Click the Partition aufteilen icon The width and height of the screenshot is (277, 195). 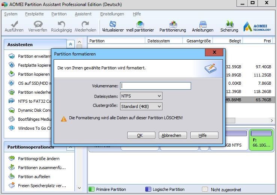coord(12,177)
